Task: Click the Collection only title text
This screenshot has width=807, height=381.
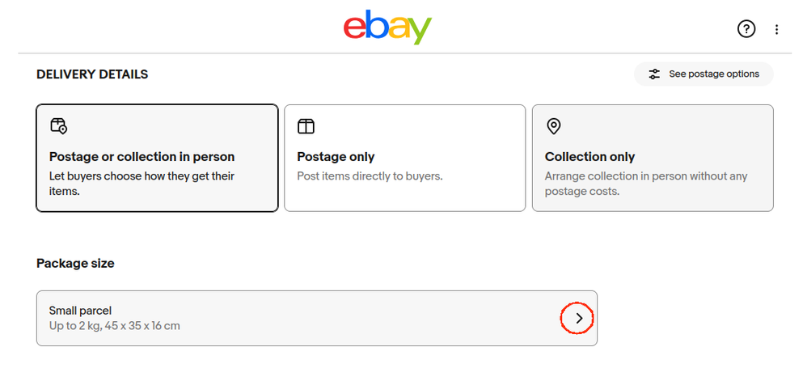Action: point(589,156)
